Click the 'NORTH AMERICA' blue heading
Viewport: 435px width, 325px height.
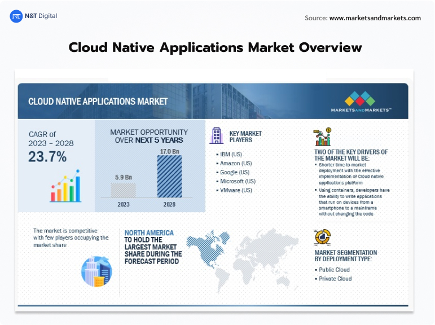pyautogui.click(x=149, y=233)
